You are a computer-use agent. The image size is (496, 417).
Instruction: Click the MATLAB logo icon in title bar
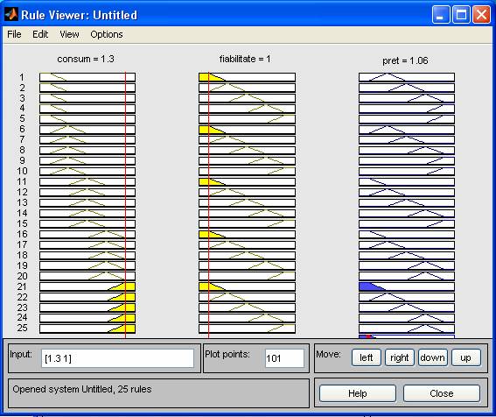pos(11,15)
